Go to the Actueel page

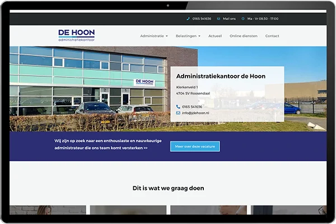pyautogui.click(x=215, y=36)
